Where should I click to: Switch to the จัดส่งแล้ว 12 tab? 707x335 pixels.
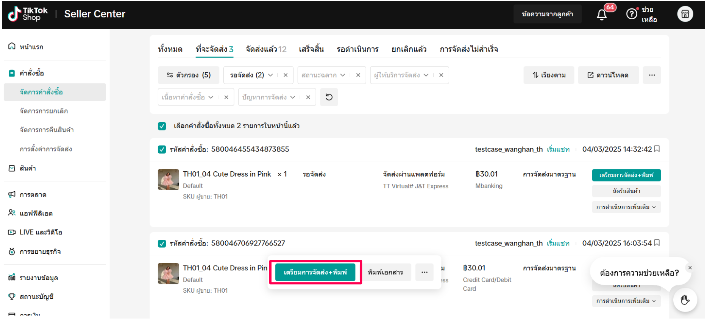[x=266, y=49]
